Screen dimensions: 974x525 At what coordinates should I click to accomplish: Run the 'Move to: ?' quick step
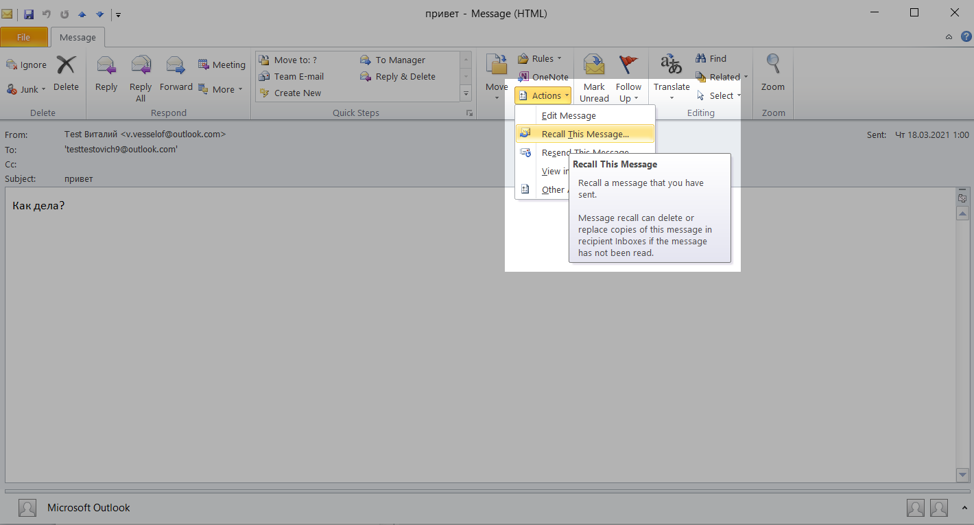coord(288,60)
